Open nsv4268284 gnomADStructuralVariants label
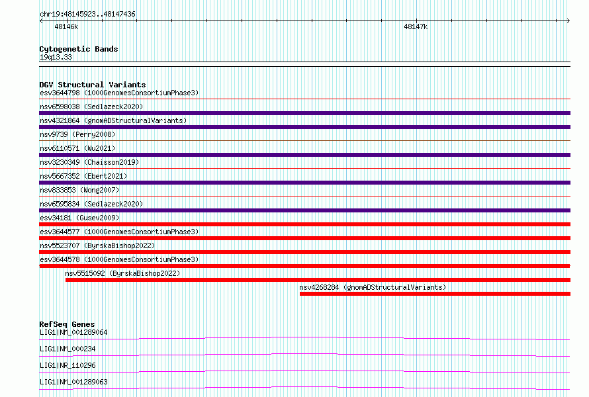Image resolution: width=589 pixels, height=397 pixels. click(x=373, y=287)
